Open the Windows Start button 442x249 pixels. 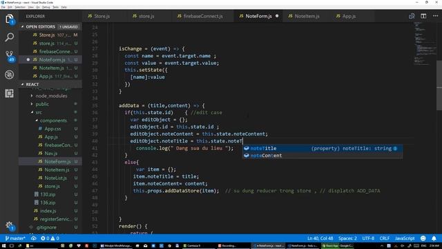(3, 246)
